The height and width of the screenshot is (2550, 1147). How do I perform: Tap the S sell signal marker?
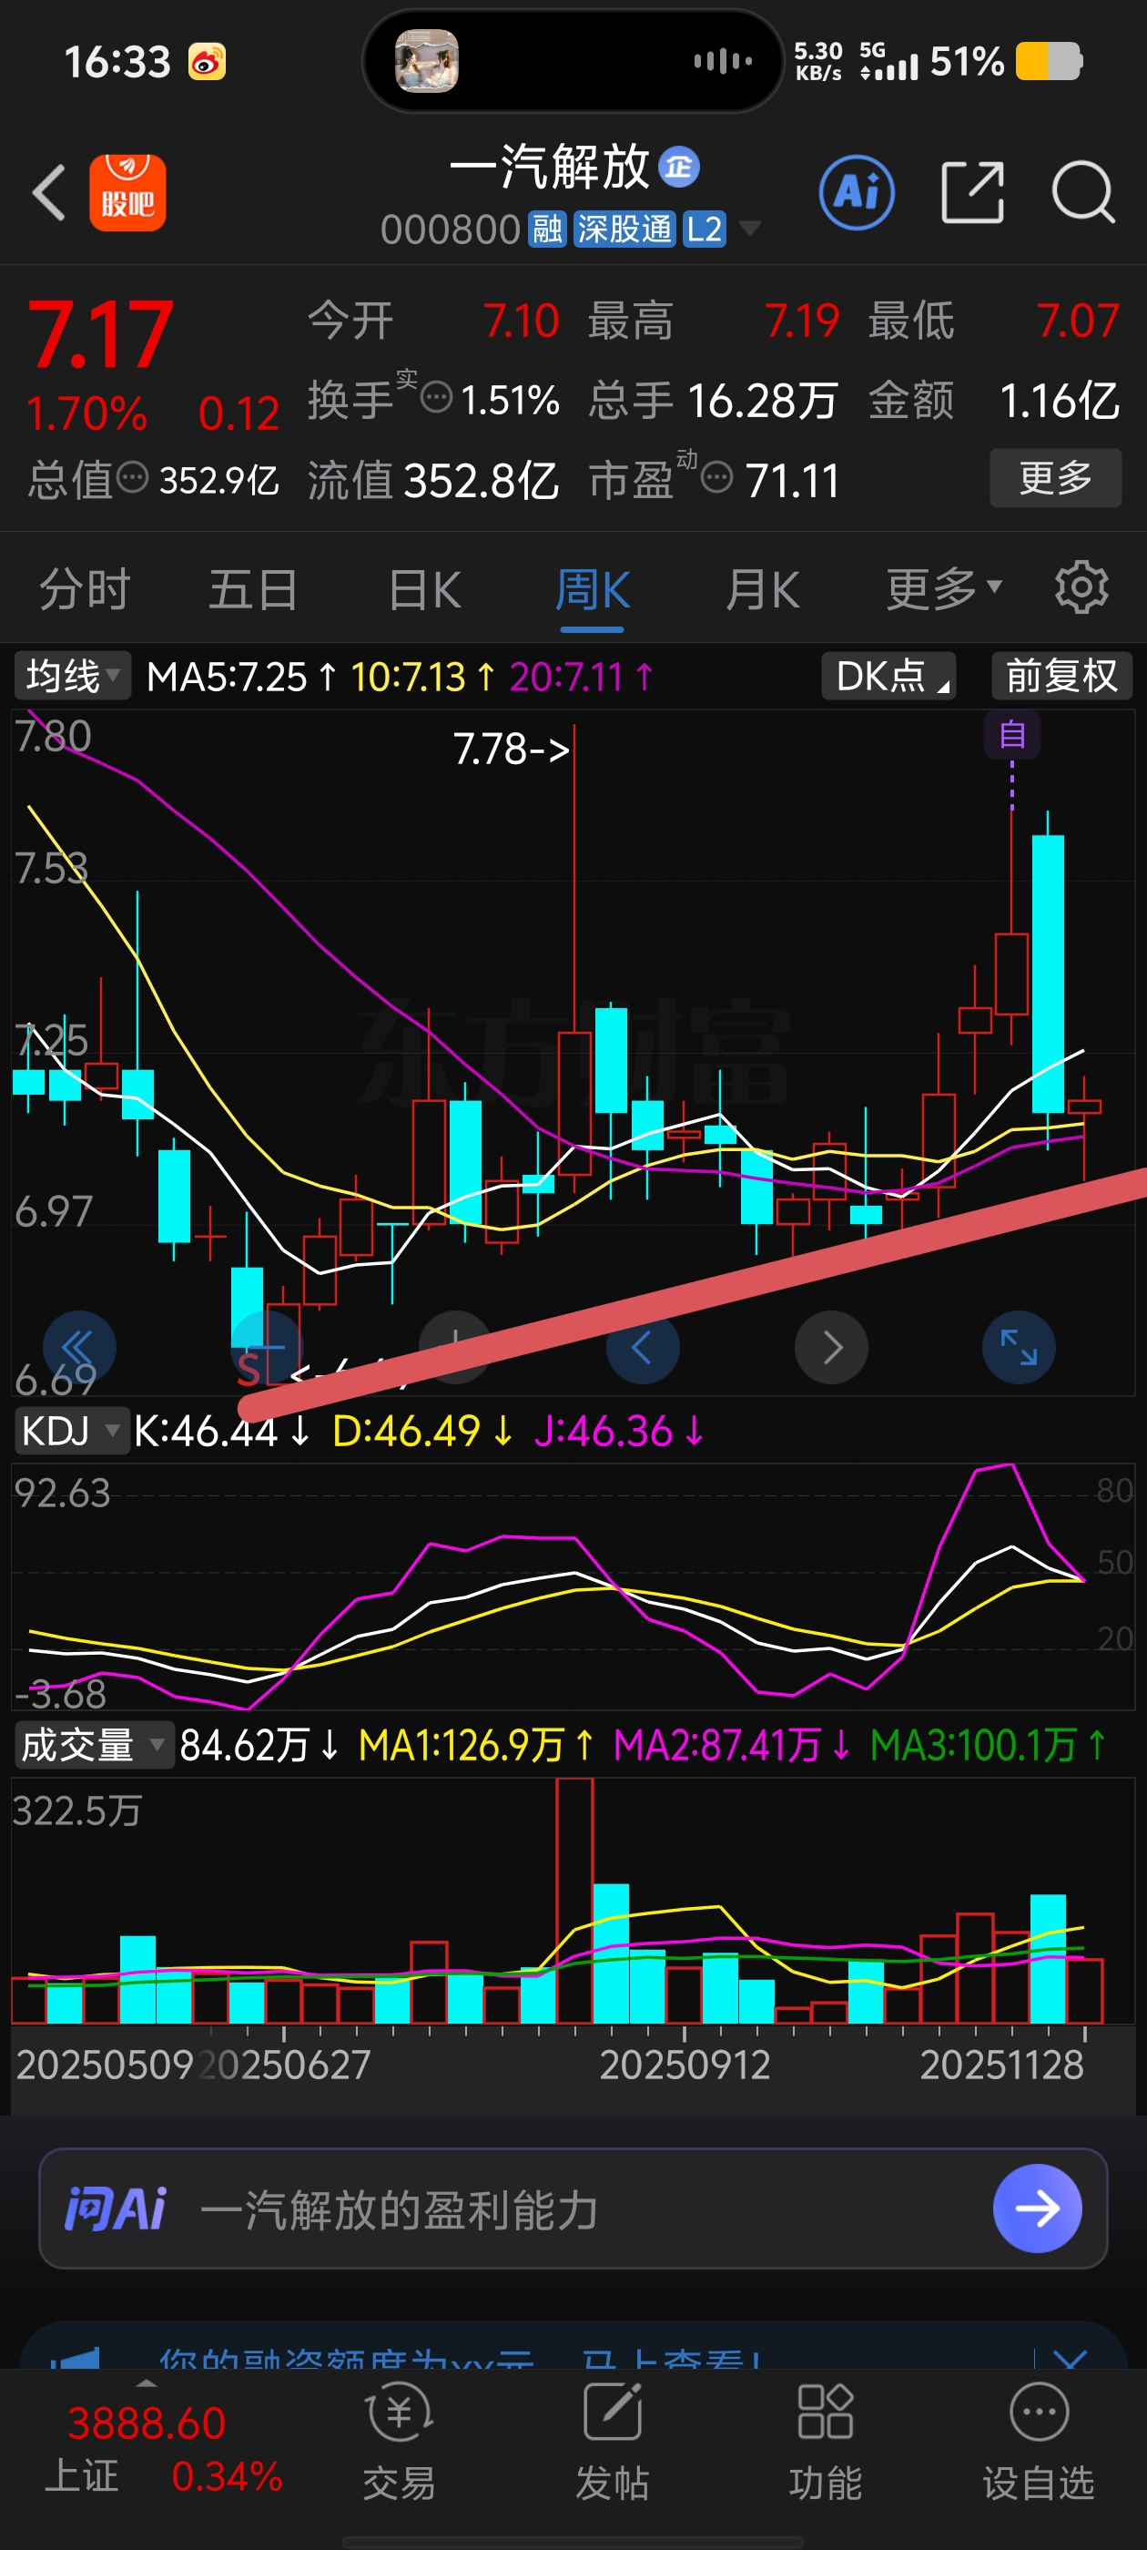pyautogui.click(x=249, y=1369)
